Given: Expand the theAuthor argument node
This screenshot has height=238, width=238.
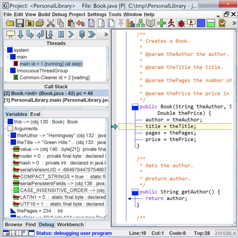Looking at the screenshot, I should [x=9, y=135].
